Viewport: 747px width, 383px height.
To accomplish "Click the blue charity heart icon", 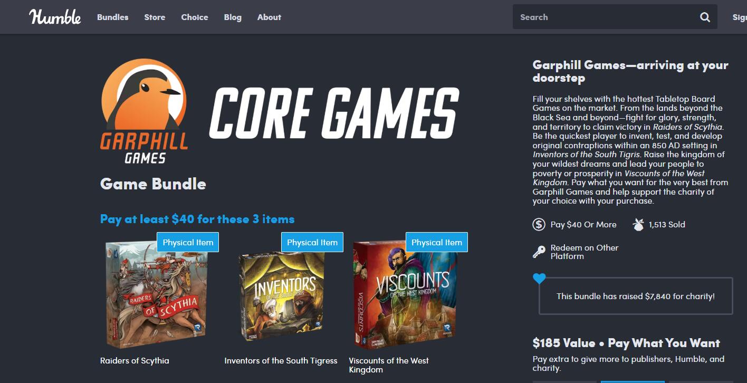I will pyautogui.click(x=539, y=279).
